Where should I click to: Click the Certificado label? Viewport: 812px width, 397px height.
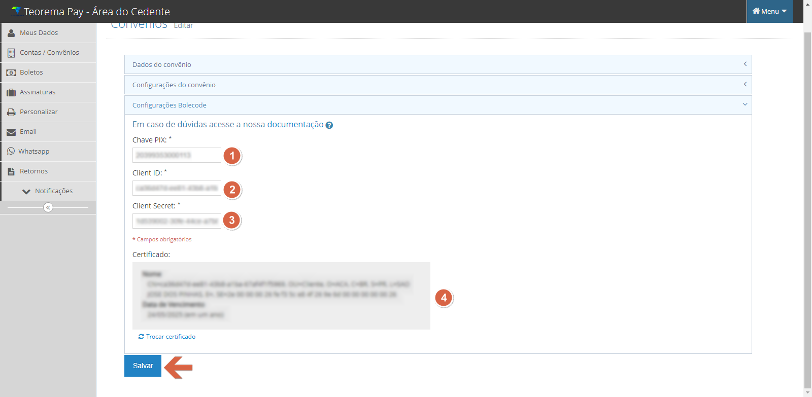coord(151,255)
